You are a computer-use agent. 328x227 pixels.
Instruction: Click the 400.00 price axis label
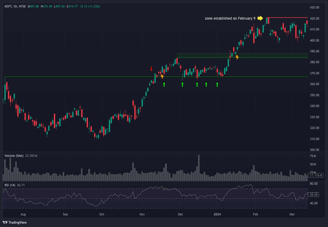point(315,40)
